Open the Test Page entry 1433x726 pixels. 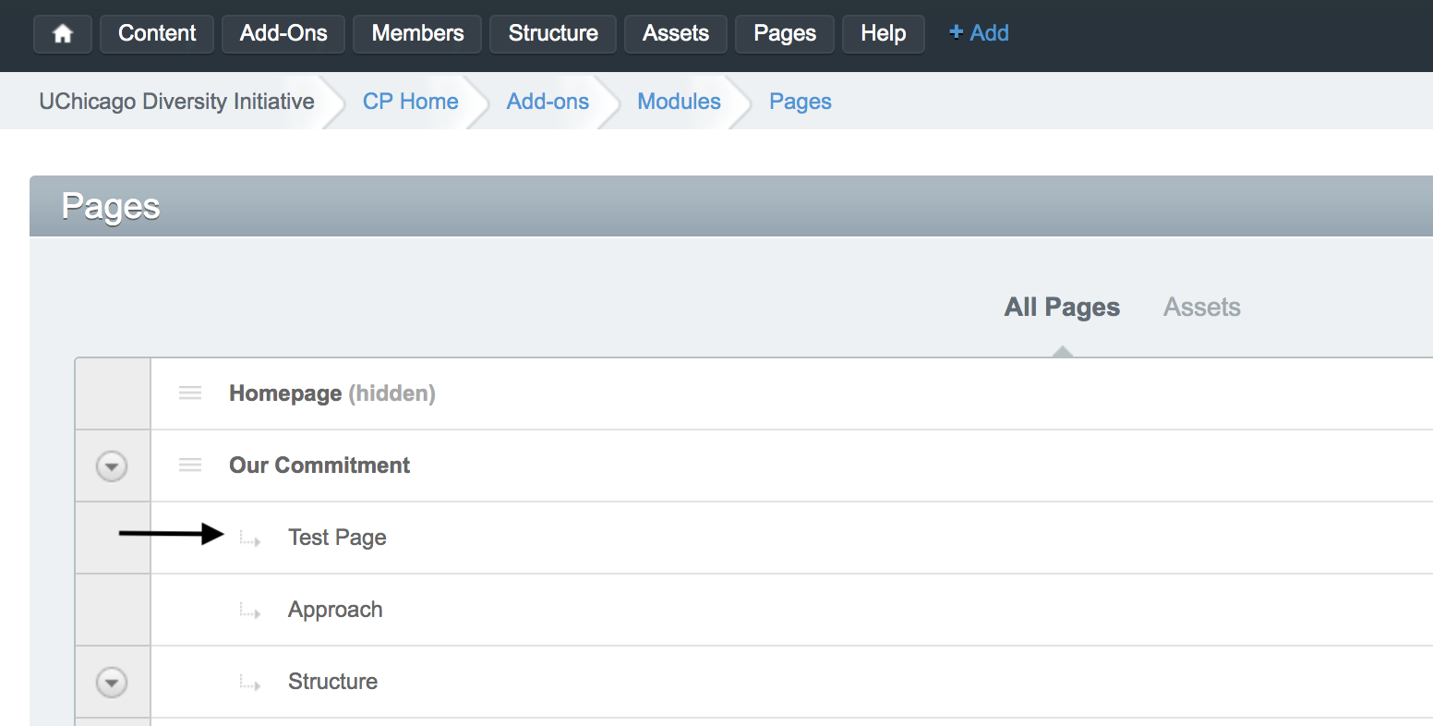coord(337,538)
